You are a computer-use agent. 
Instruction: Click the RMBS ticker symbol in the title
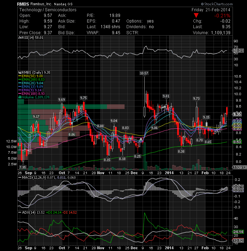(x=23, y=4)
